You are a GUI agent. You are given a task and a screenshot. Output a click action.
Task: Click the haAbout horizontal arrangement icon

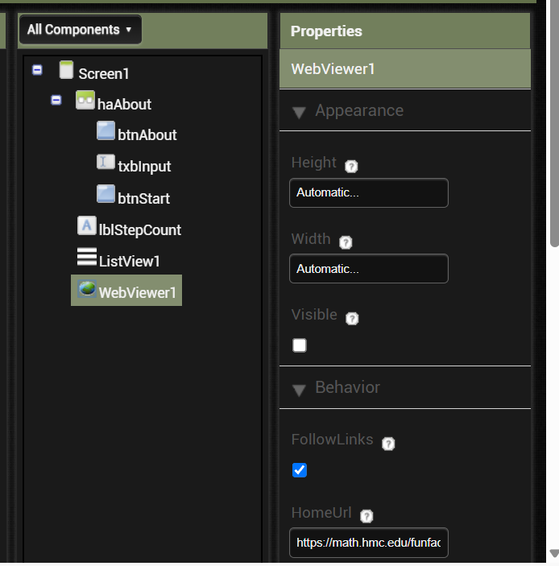coord(85,100)
